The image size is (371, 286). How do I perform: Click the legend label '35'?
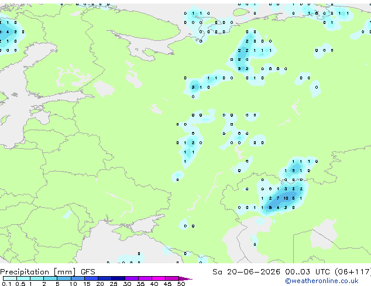[140, 284]
